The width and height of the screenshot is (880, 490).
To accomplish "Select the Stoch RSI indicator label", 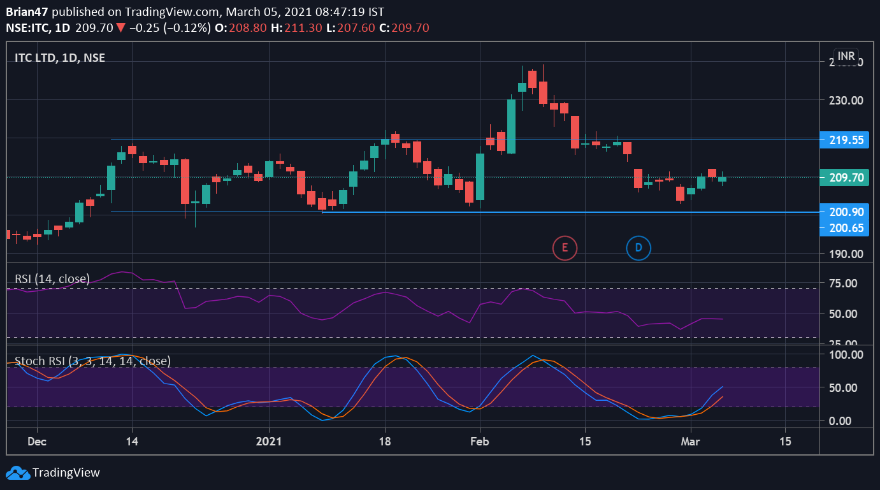I will coord(92,361).
